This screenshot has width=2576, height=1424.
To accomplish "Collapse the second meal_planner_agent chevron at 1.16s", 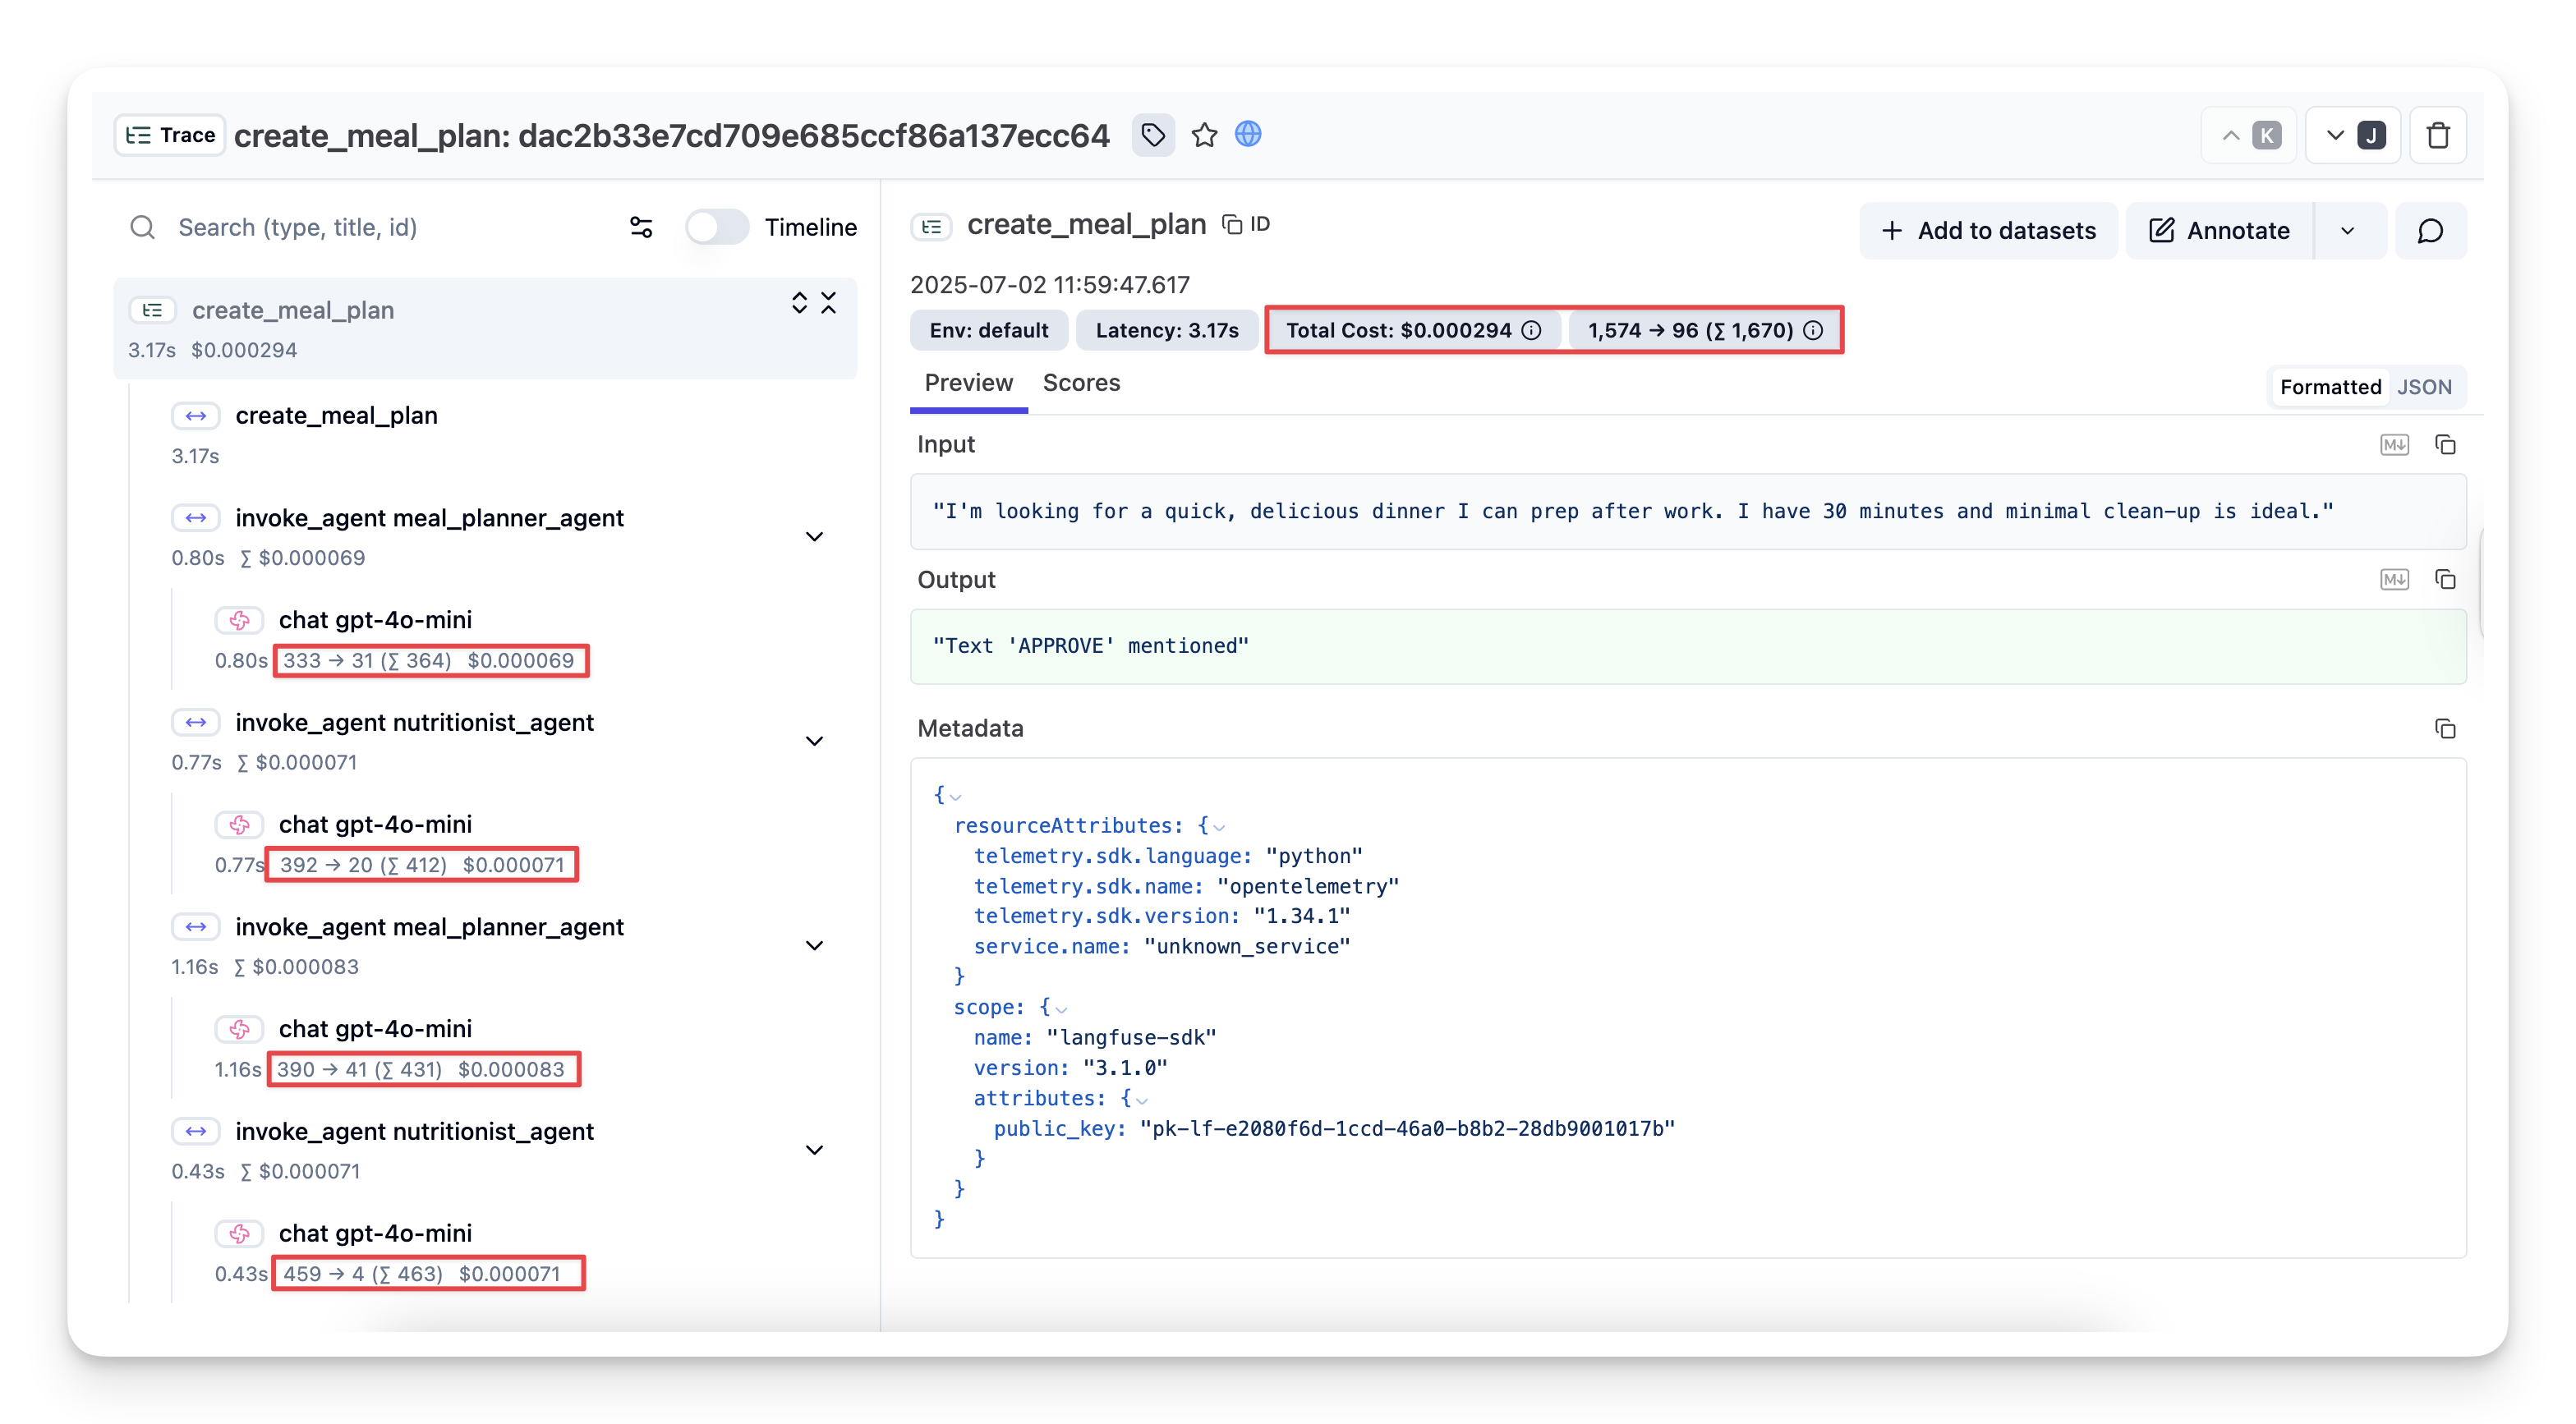I will [814, 946].
